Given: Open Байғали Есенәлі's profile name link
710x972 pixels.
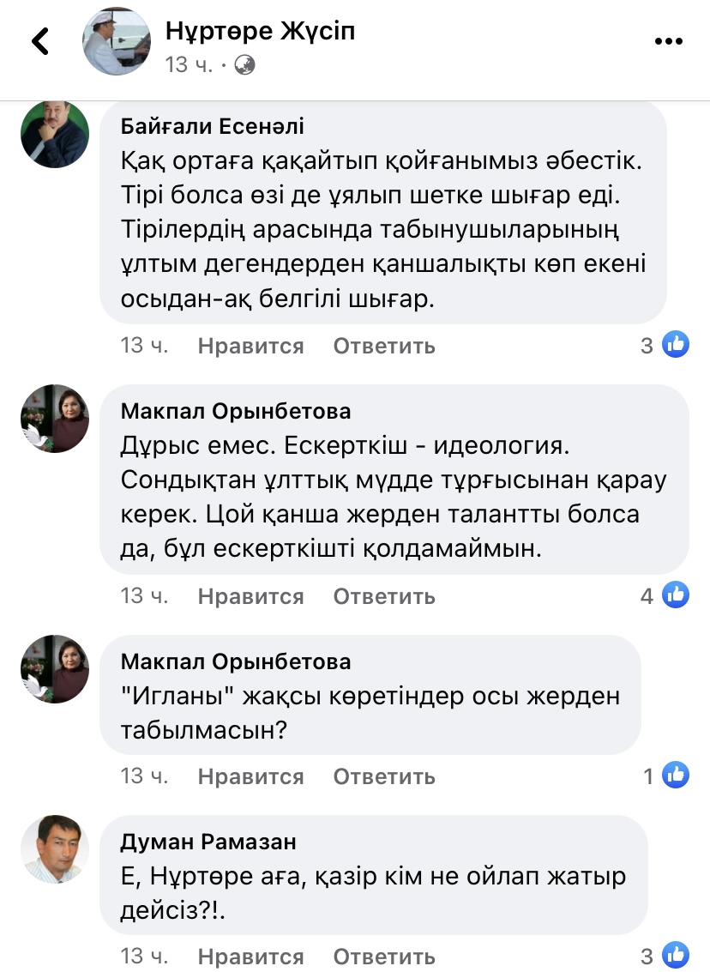Looking at the screenshot, I should (213, 127).
